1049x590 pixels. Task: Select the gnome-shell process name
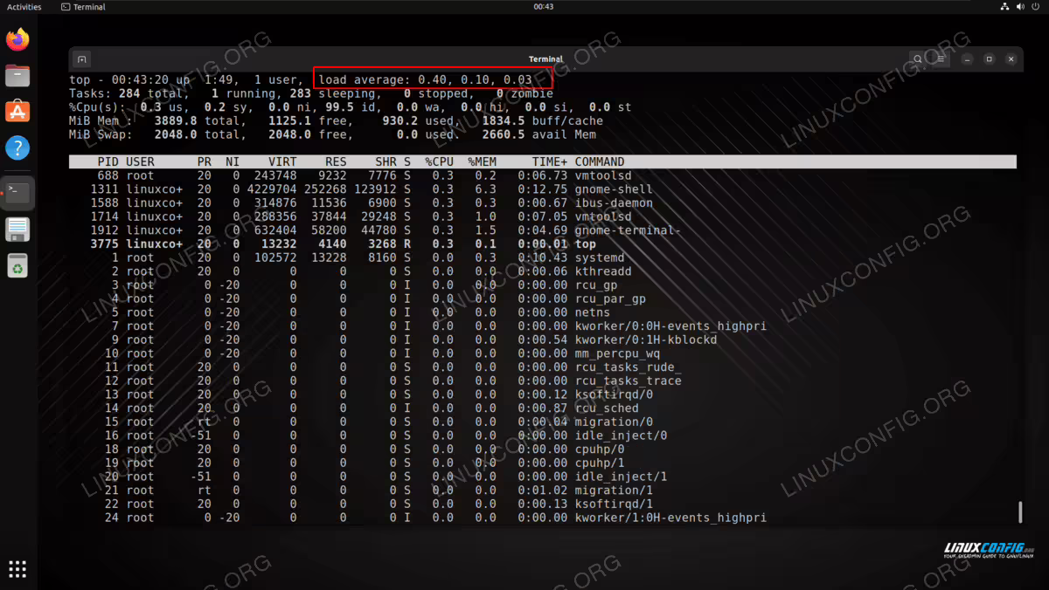tap(614, 189)
